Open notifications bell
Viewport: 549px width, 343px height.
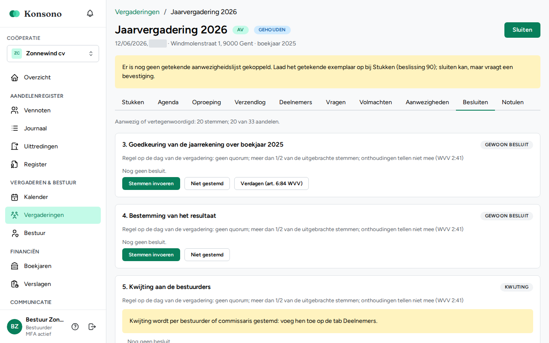point(90,13)
